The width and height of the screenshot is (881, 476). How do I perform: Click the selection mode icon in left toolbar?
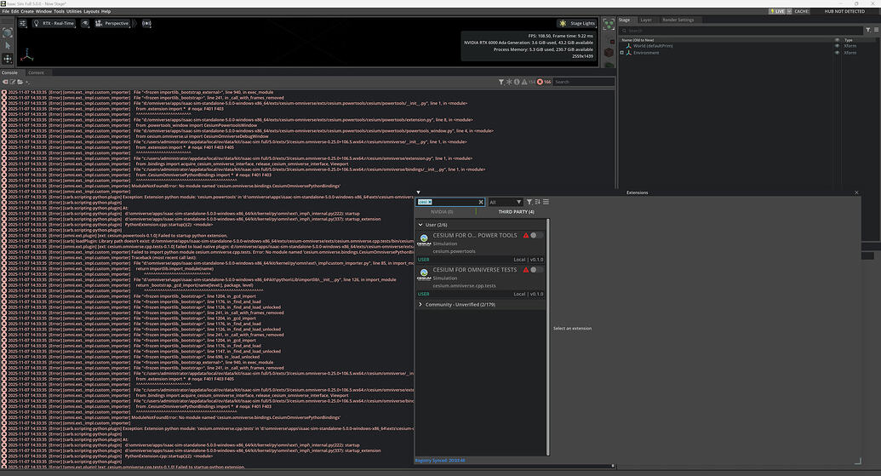(x=8, y=32)
